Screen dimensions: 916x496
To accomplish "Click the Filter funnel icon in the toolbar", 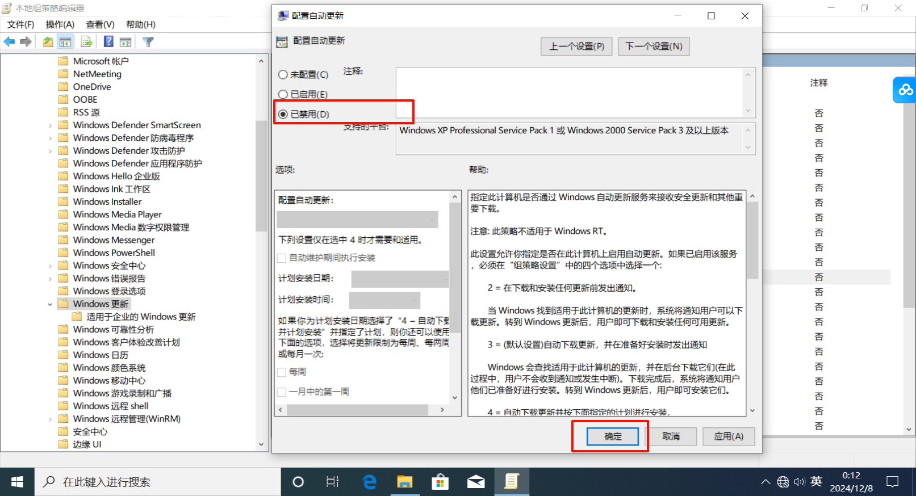I will click(x=148, y=41).
